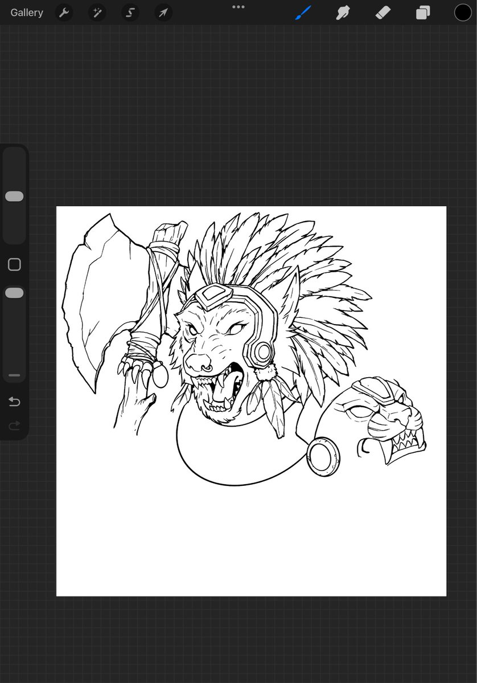Open the black color picker swatch
The image size is (477, 683).
tap(463, 13)
